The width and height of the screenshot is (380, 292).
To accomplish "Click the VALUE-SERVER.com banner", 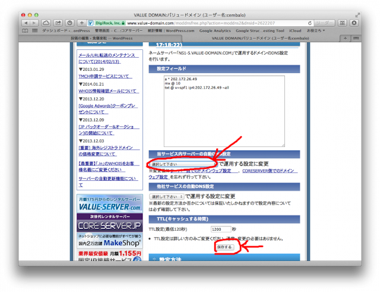I will (x=109, y=203).
